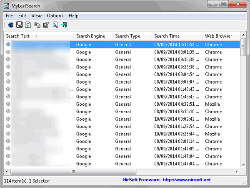Image resolution: width=250 pixels, height=188 pixels.
Task: Click the gray bullet icon of the 04:32:51 row
Action: [8, 104]
